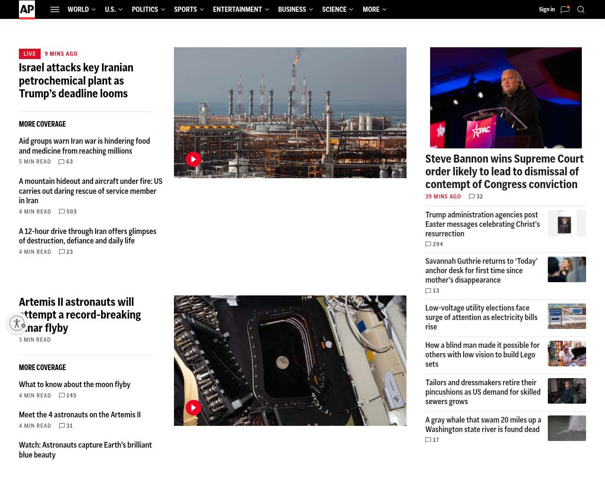605x484 pixels.
Task: Open the hamburger menu icon
Action: pos(55,9)
